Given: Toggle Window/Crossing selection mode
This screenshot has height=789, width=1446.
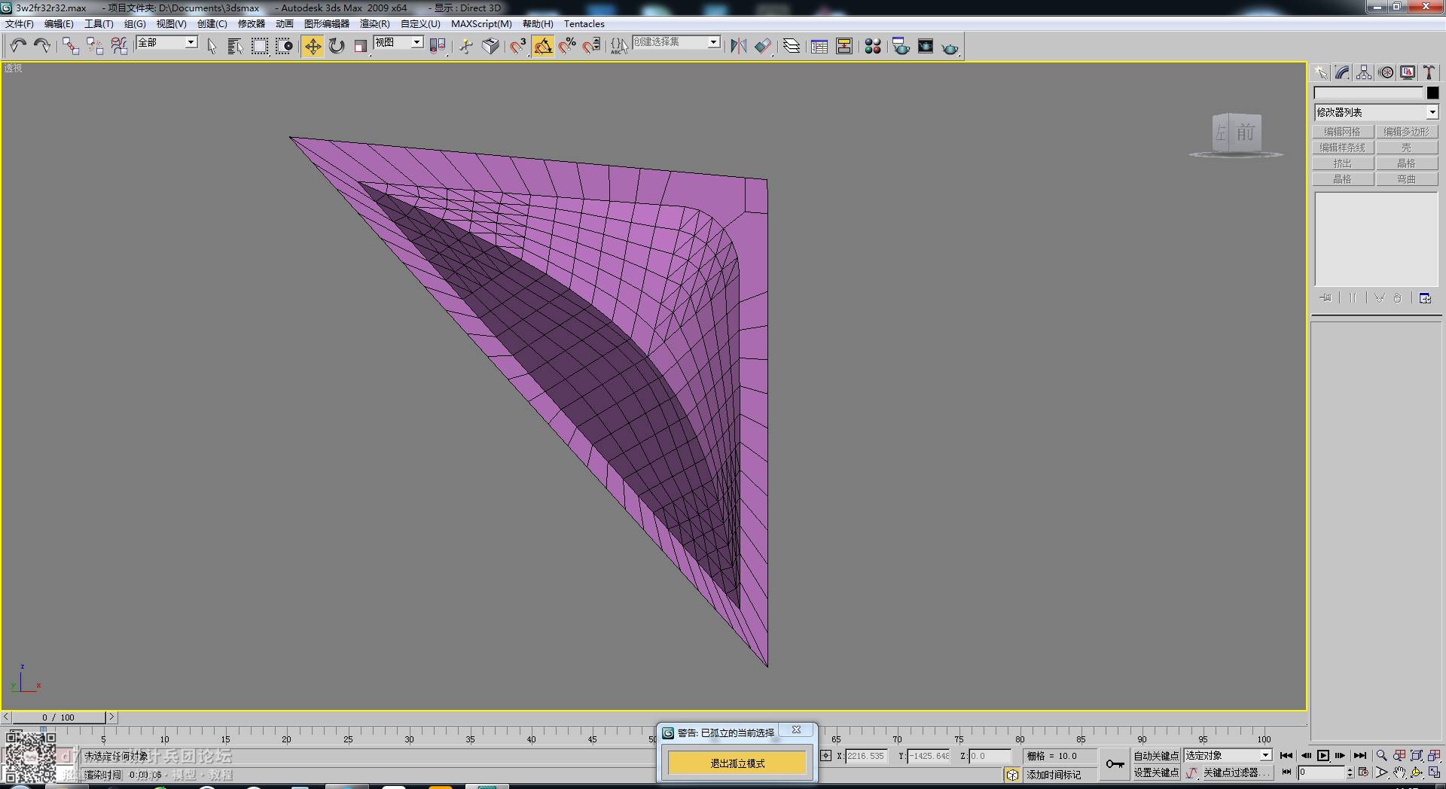Looking at the screenshot, I should [284, 46].
